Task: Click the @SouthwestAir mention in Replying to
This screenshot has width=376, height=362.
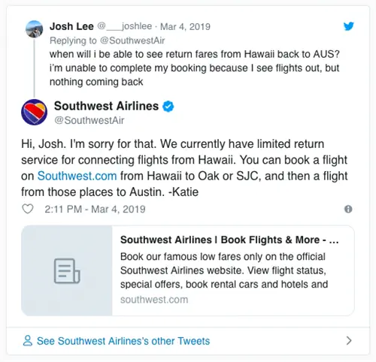Action: point(132,41)
